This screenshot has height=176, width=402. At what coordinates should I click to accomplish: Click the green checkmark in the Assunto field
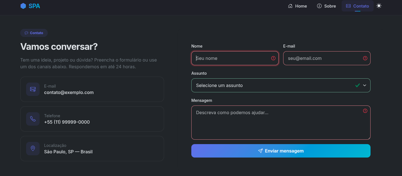tap(357, 85)
